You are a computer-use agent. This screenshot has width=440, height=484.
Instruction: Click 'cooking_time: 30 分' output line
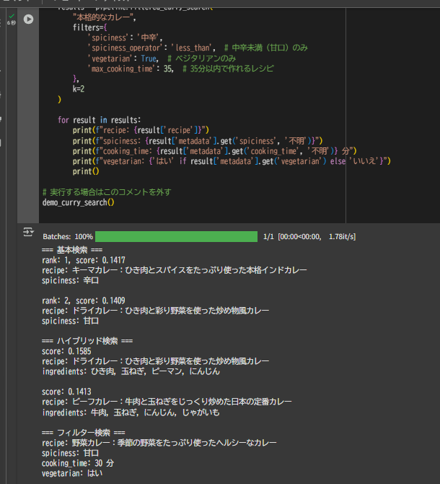[78, 463]
